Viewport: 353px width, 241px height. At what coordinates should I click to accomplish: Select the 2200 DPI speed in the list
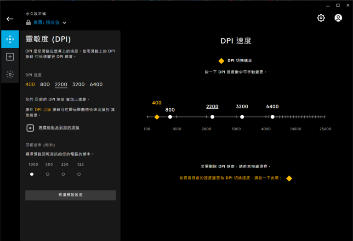click(61, 84)
